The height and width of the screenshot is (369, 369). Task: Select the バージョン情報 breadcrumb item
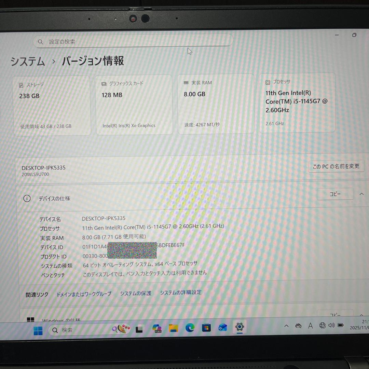pyautogui.click(x=93, y=61)
